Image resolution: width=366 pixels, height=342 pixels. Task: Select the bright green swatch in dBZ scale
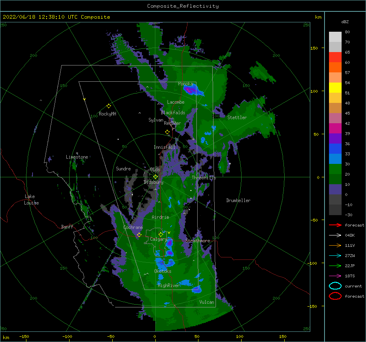(x=335, y=169)
